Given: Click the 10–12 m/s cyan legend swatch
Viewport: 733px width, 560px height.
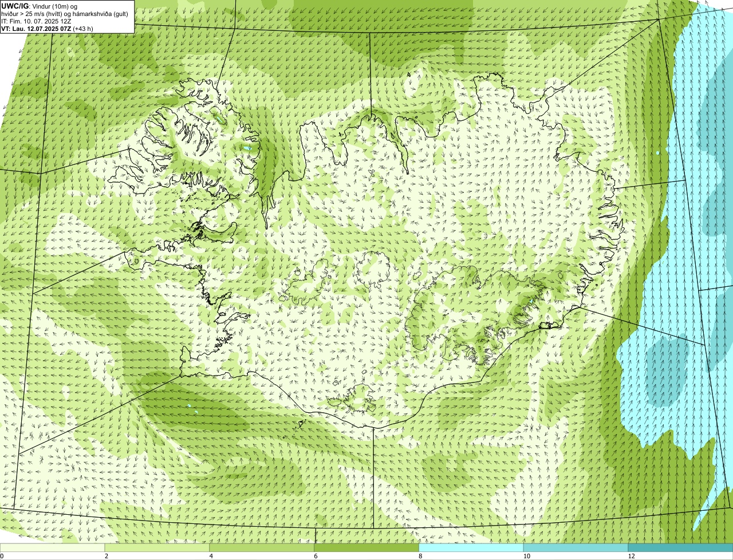Looking at the screenshot, I should 576,548.
